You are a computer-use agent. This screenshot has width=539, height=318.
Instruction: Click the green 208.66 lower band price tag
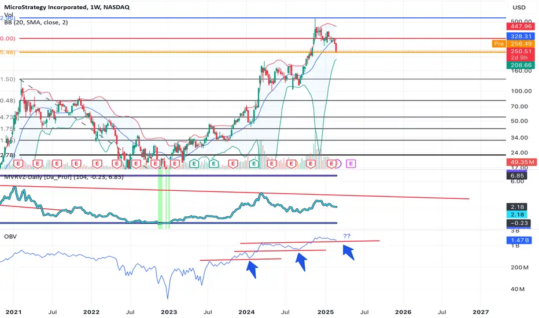coord(520,65)
